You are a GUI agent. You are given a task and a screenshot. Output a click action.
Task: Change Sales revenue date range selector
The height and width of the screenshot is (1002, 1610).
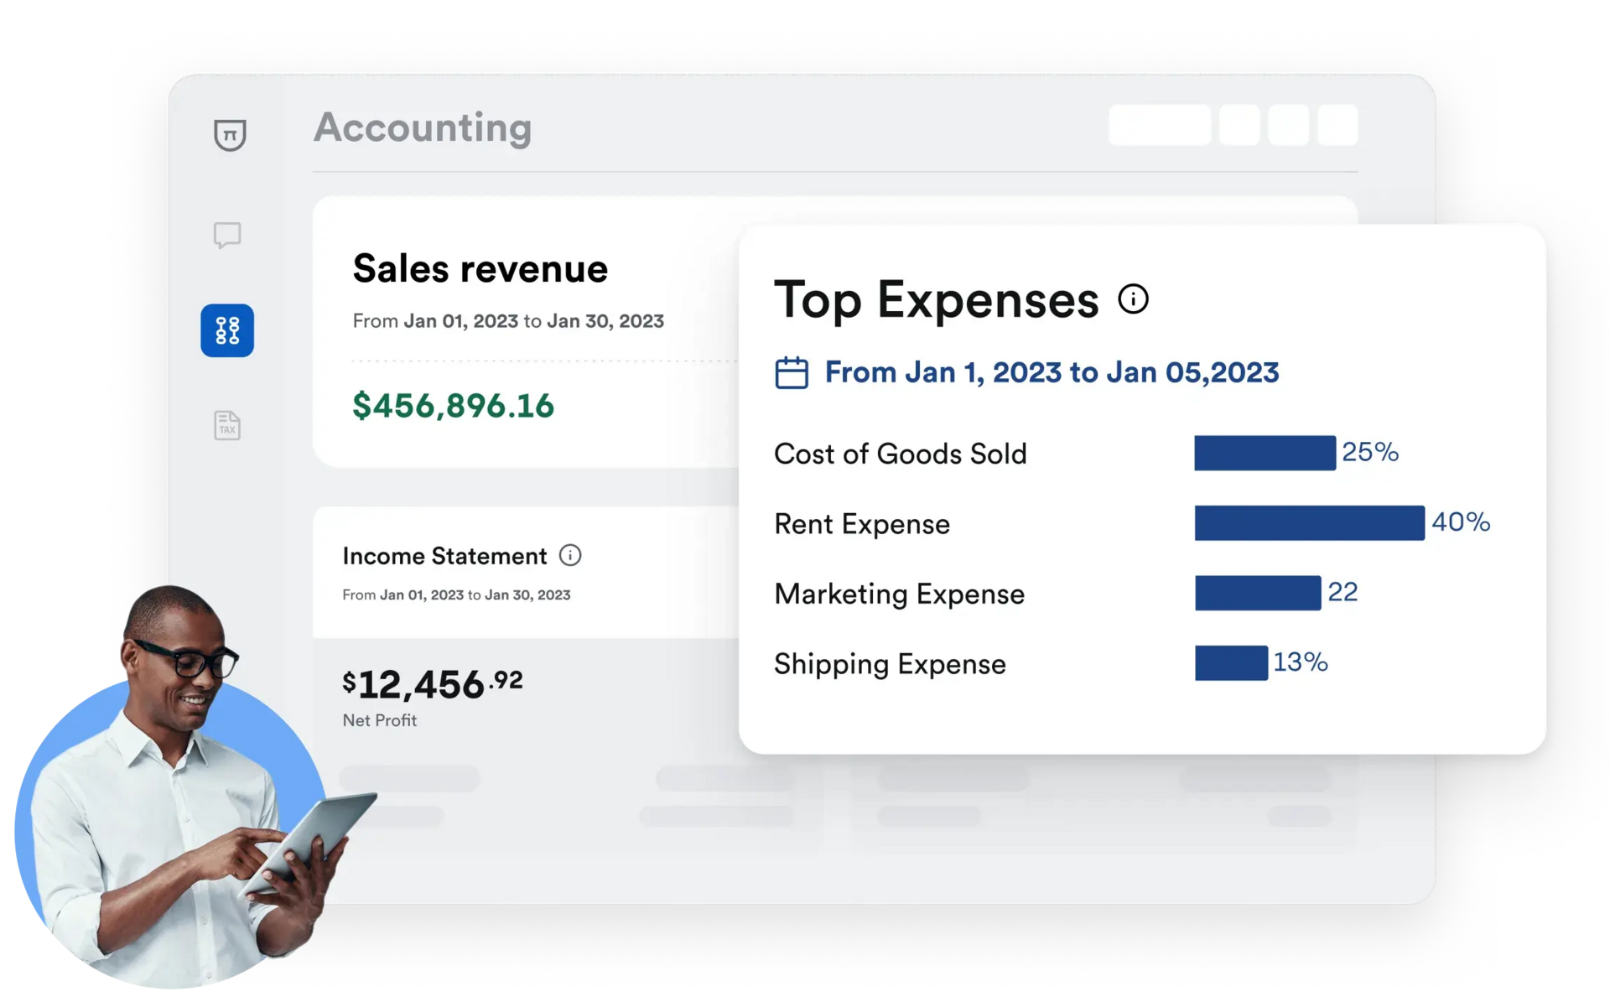pyautogui.click(x=507, y=320)
